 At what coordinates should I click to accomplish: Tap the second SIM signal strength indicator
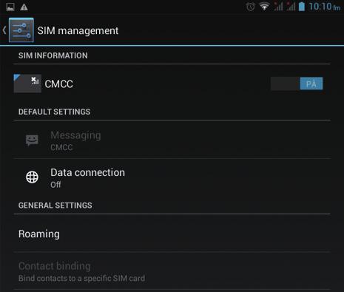291,7
